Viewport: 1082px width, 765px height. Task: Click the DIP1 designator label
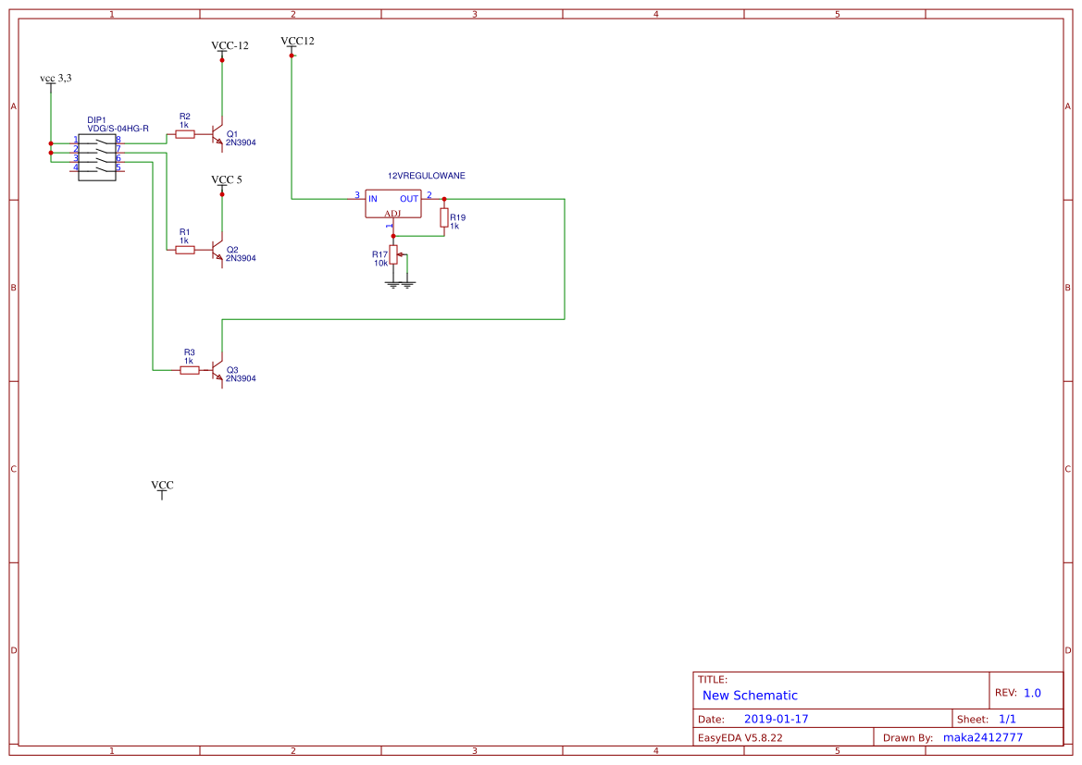click(x=96, y=120)
